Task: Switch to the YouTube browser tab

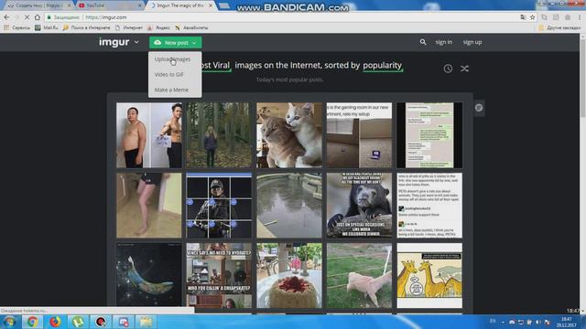Action: (x=108, y=5)
